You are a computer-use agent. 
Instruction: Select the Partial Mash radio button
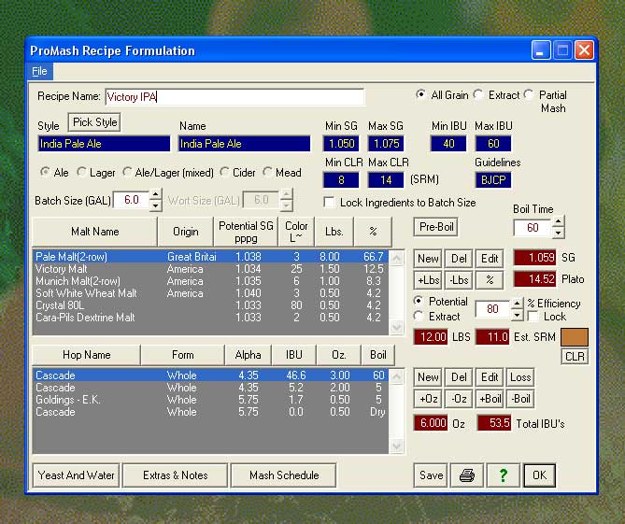529,95
